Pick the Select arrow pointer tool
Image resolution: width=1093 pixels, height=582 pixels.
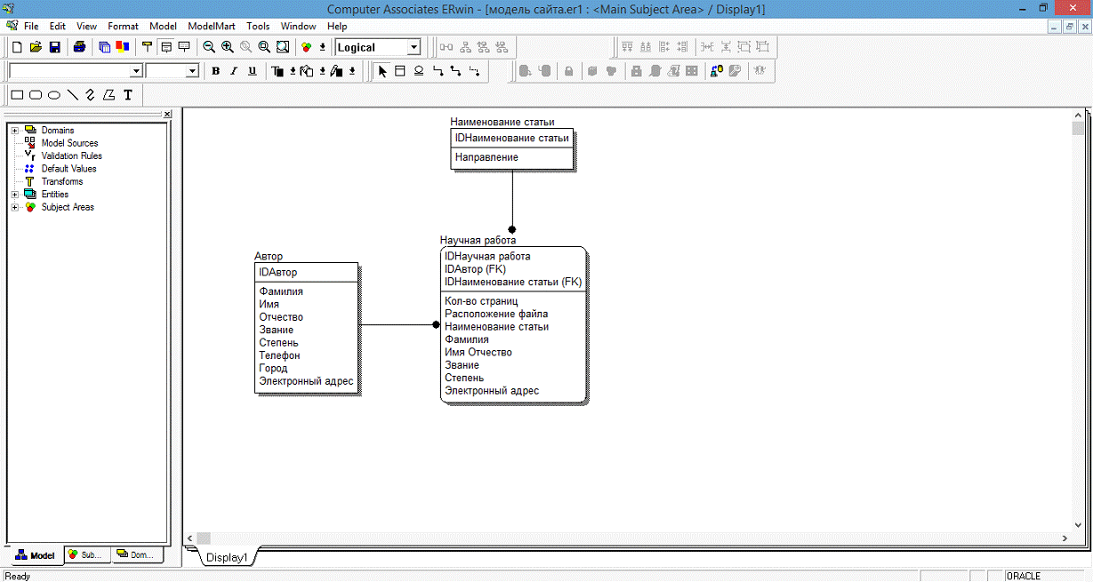click(382, 71)
